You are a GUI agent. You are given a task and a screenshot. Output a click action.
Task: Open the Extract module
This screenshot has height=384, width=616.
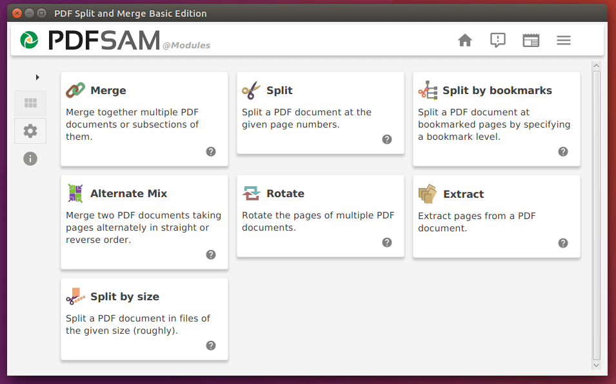coord(497,216)
